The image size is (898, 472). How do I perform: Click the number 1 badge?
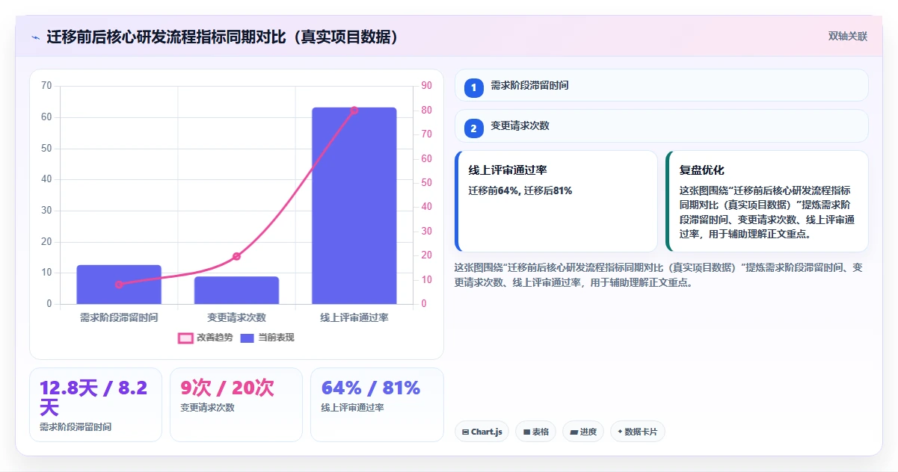(x=473, y=88)
